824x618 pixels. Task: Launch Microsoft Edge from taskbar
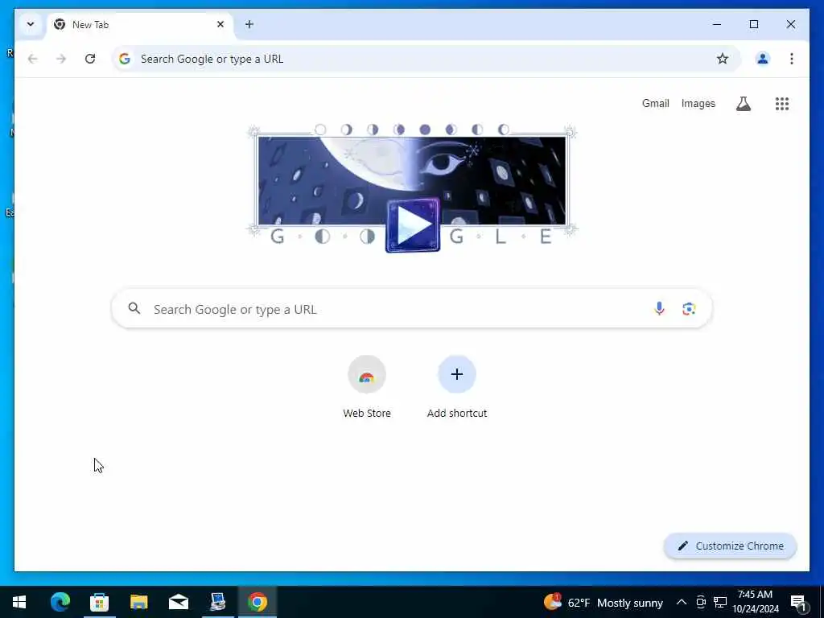(60, 602)
